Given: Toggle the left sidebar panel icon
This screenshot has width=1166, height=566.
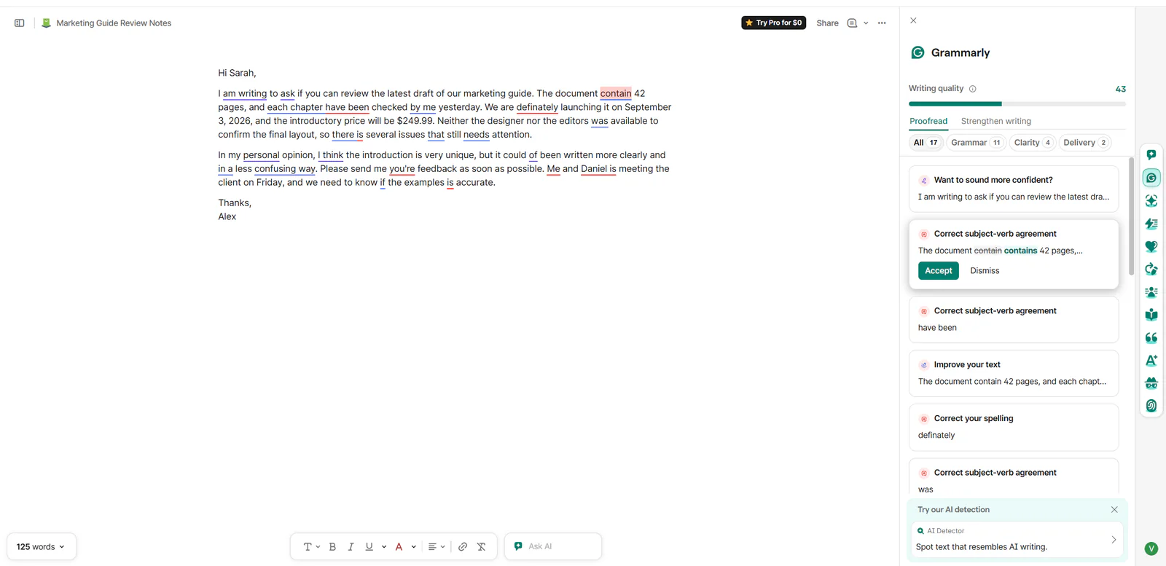Looking at the screenshot, I should pyautogui.click(x=20, y=23).
